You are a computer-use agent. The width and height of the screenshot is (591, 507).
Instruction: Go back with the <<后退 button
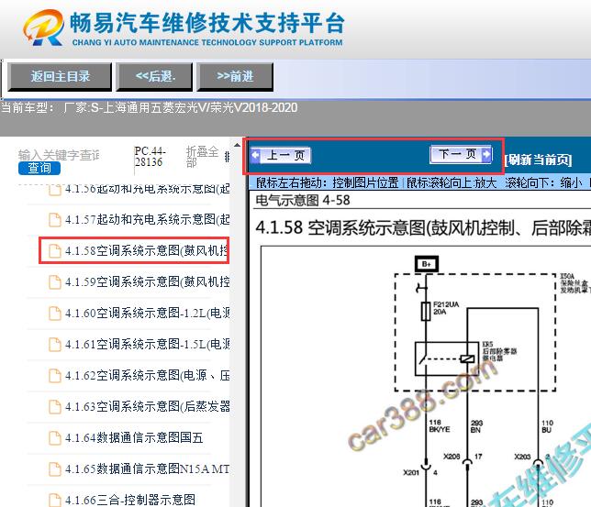pos(154,77)
